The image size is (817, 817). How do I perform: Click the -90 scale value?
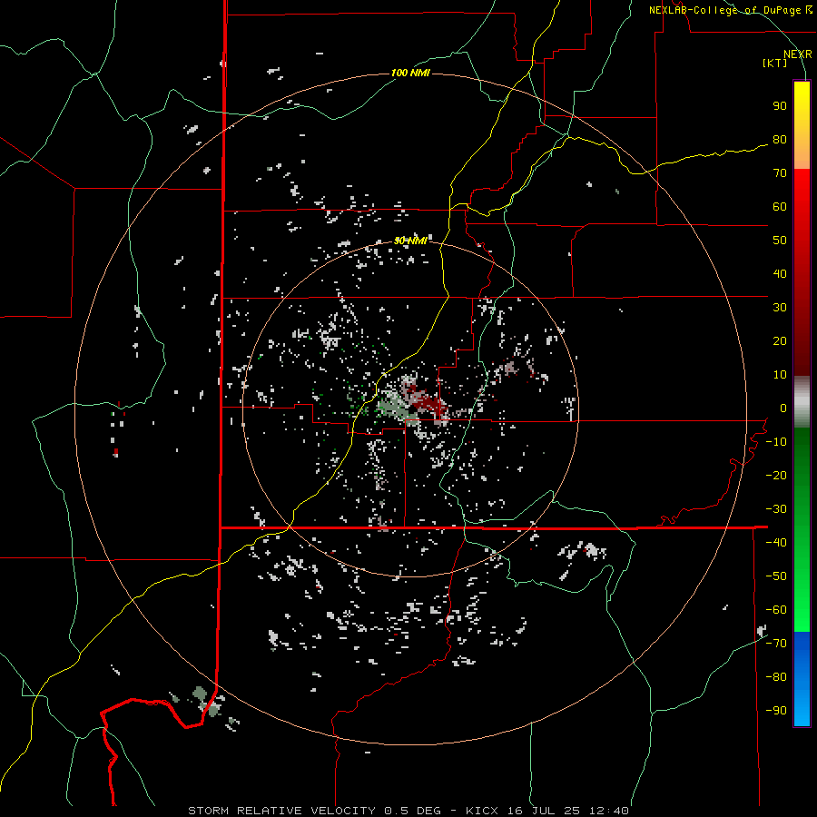click(776, 711)
